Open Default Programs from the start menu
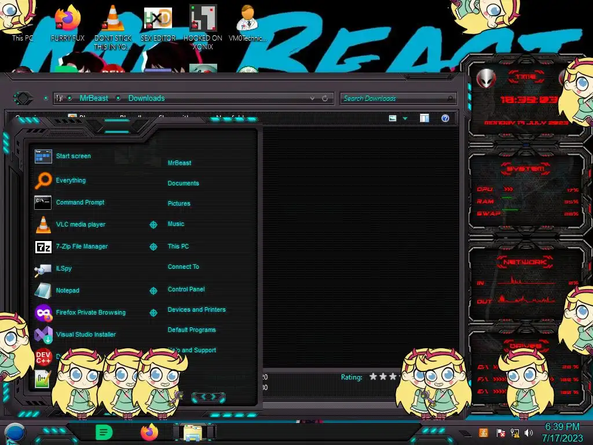Viewport: 593px width, 445px height. coord(191,330)
